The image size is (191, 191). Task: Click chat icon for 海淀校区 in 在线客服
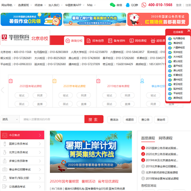click(x=170, y=43)
